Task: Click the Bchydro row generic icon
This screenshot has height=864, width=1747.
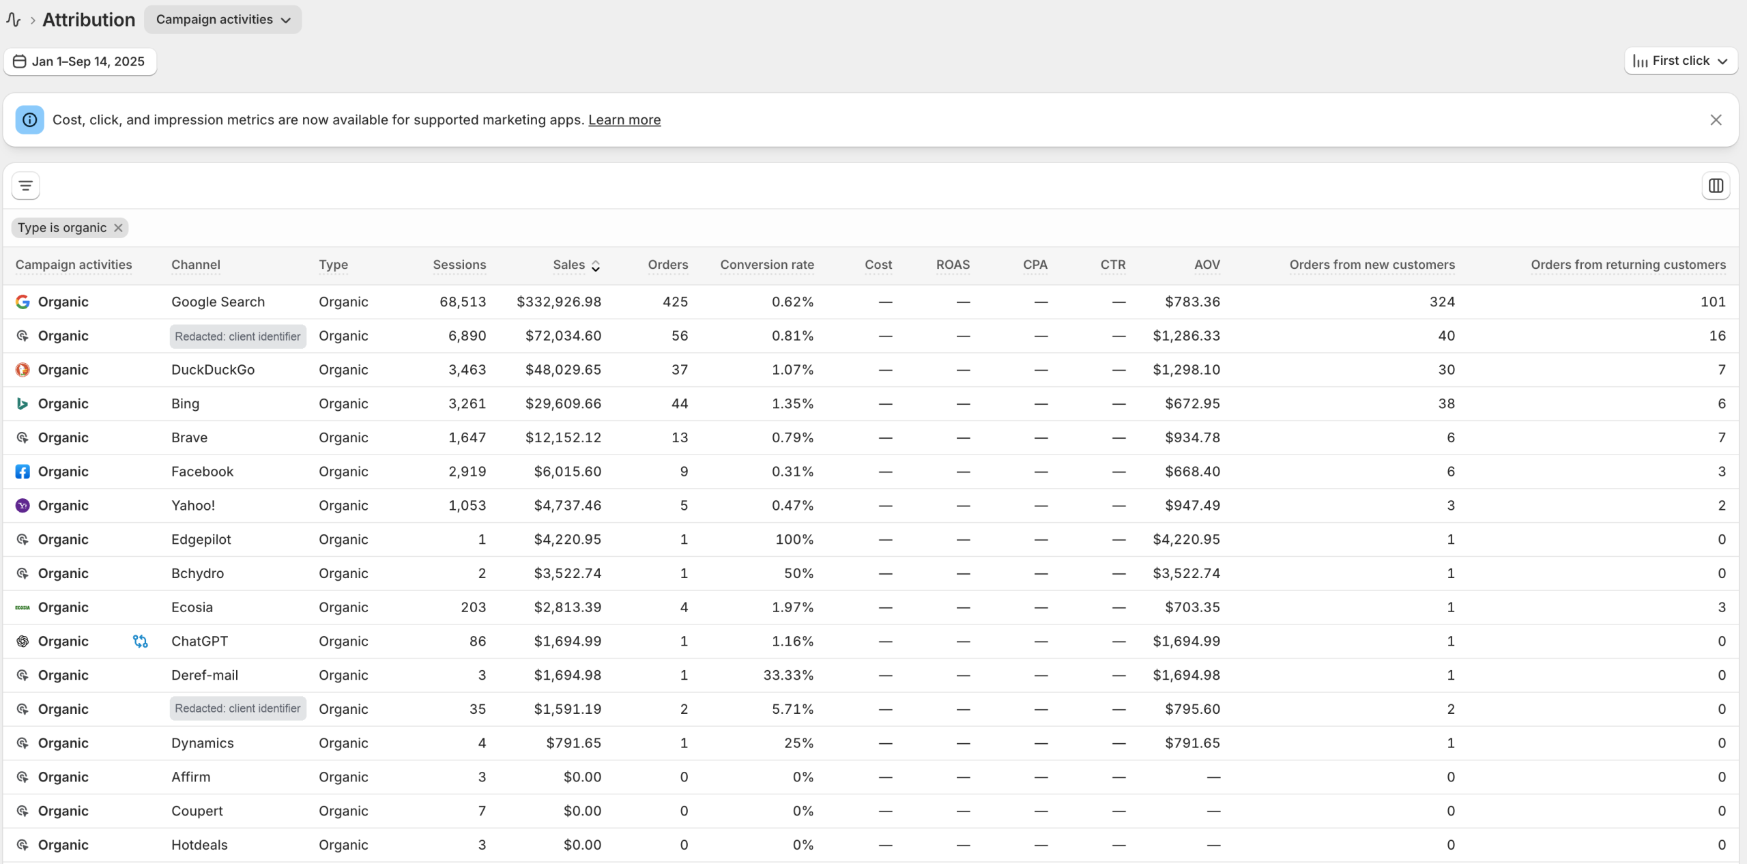Action: pyautogui.click(x=23, y=573)
